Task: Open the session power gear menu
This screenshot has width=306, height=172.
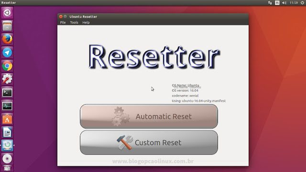Action: click(302, 3)
